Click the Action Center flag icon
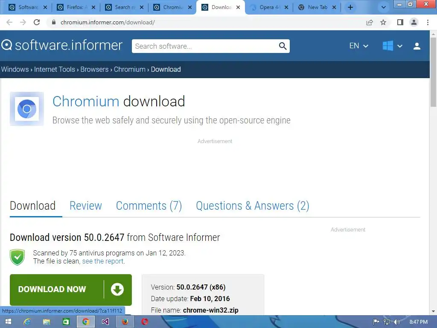This screenshot has width=437, height=328. 376,322
